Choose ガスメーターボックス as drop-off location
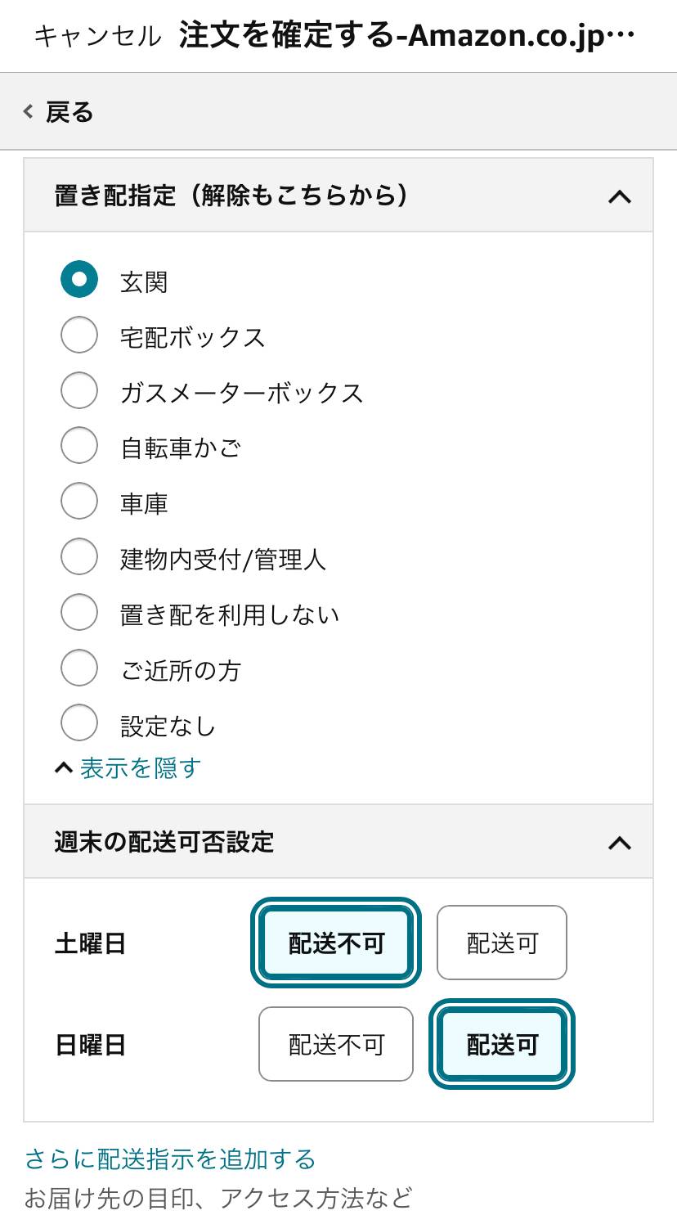Screen dimensions: 677x1224 (x=78, y=390)
